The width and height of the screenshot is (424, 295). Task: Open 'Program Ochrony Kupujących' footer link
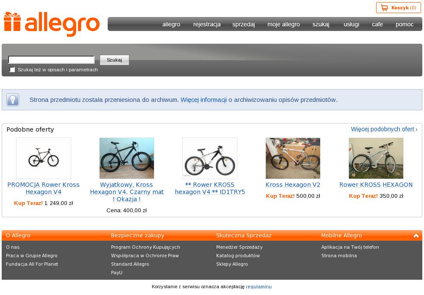click(145, 247)
